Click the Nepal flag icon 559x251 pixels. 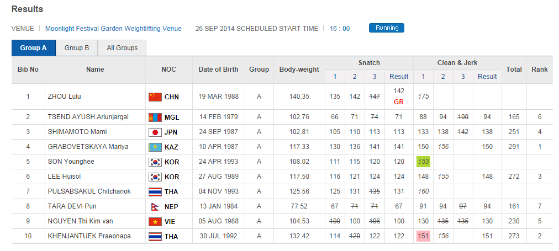pyautogui.click(x=155, y=207)
